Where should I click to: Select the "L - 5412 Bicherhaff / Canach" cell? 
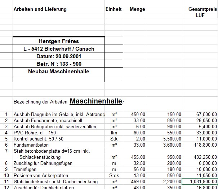(x=59, y=49)
